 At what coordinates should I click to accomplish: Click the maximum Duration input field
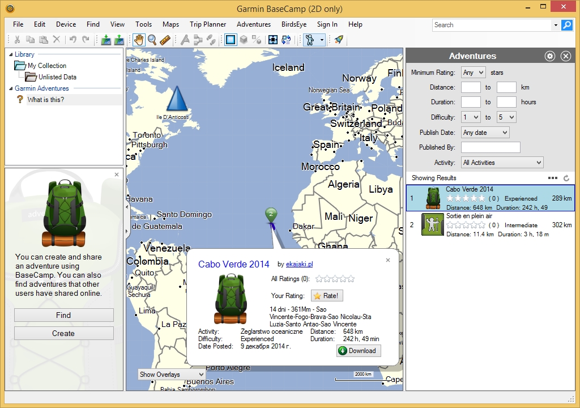click(506, 102)
